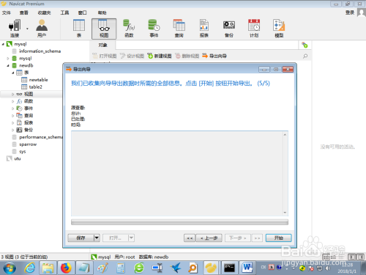Click the 保存 button in the export wizard
366x275 pixels.
(x=81, y=238)
